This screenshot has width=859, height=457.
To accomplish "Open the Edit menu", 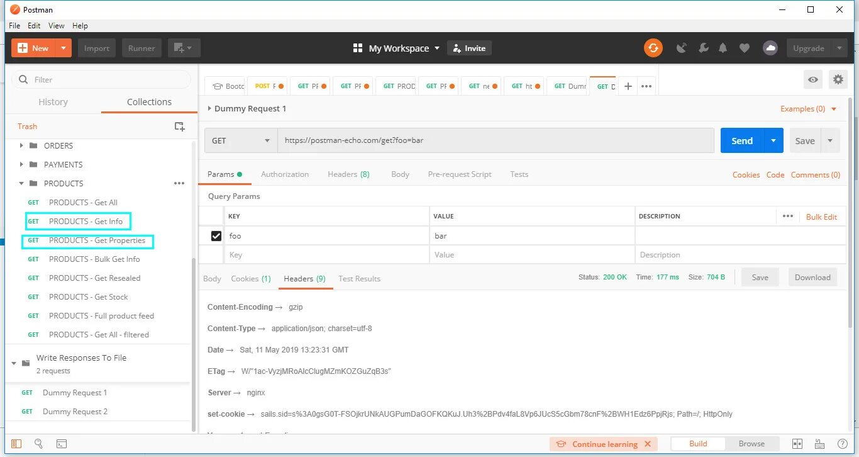I will [34, 26].
